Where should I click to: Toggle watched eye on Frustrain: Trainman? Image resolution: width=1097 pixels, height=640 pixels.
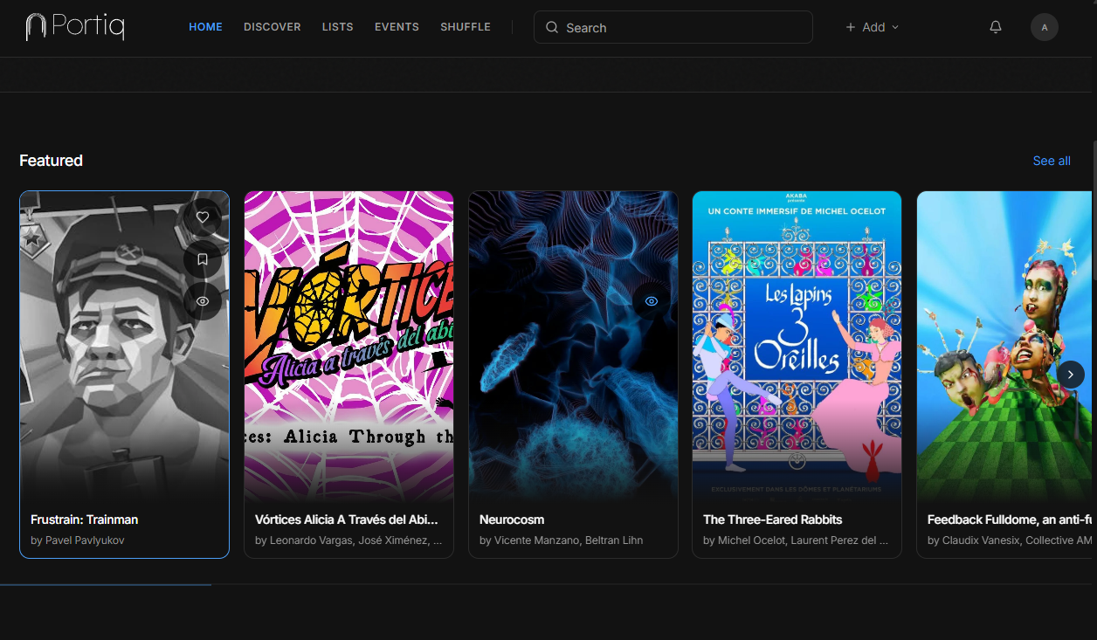click(203, 301)
